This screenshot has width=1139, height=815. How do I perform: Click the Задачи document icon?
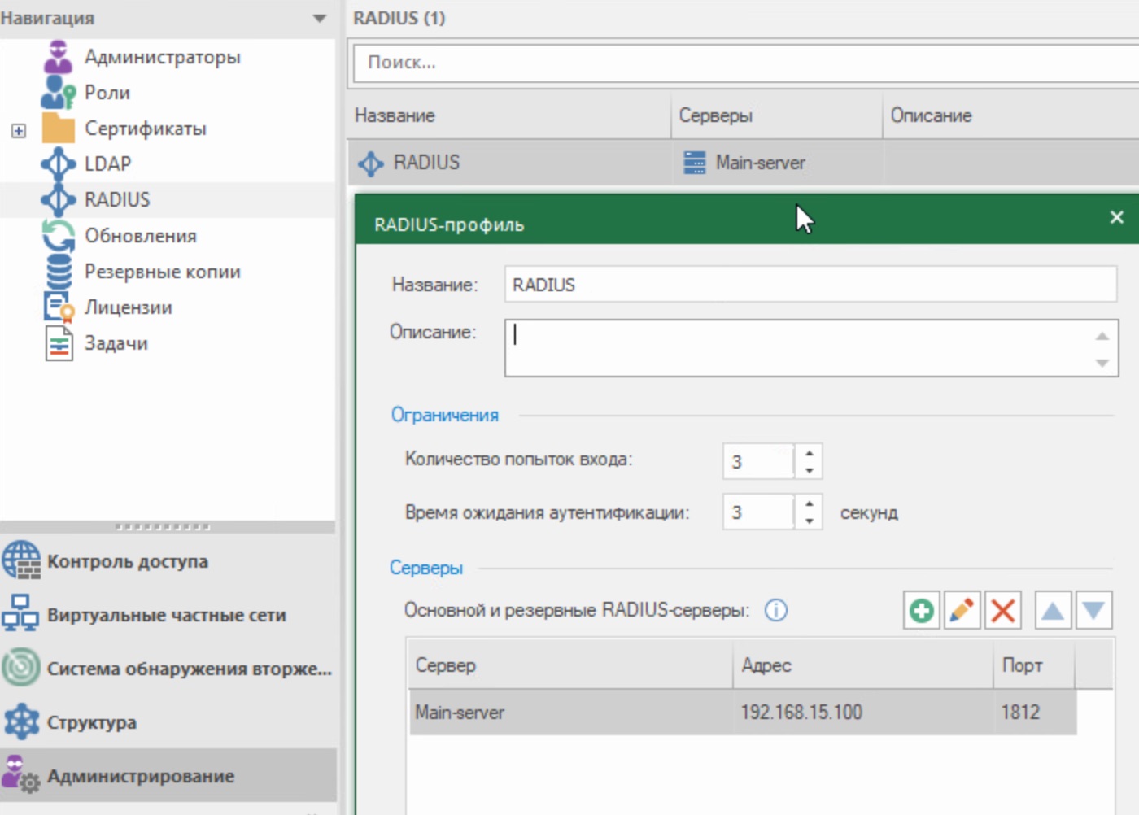pos(59,343)
